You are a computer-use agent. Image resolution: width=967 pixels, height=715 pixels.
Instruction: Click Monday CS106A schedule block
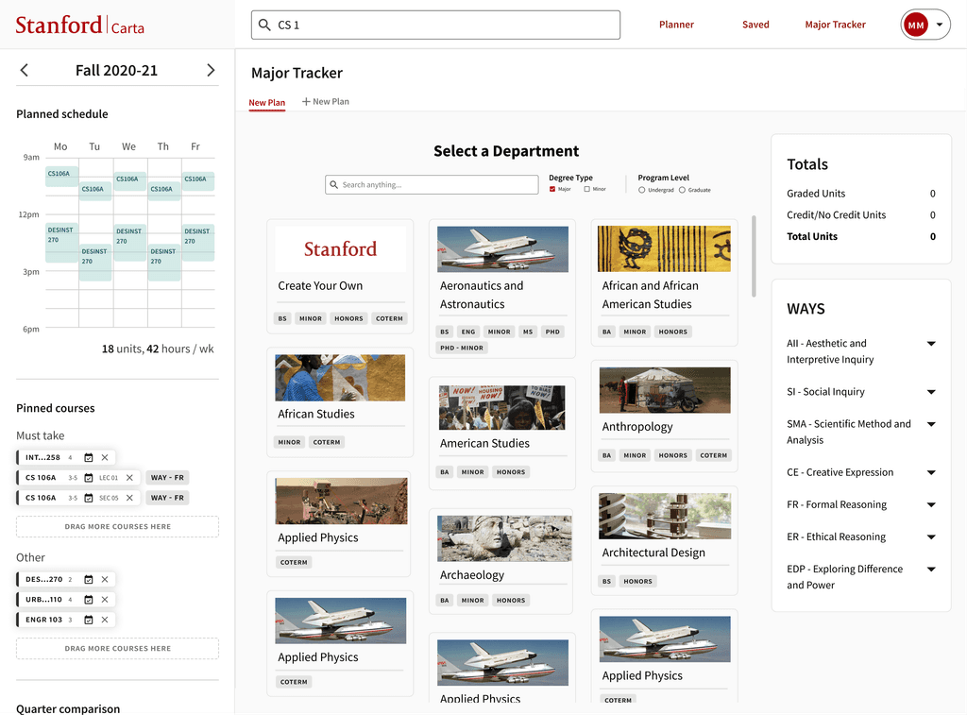click(61, 176)
